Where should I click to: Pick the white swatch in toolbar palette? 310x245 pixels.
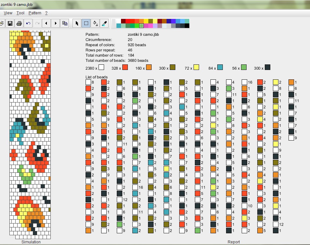pos(119,21)
